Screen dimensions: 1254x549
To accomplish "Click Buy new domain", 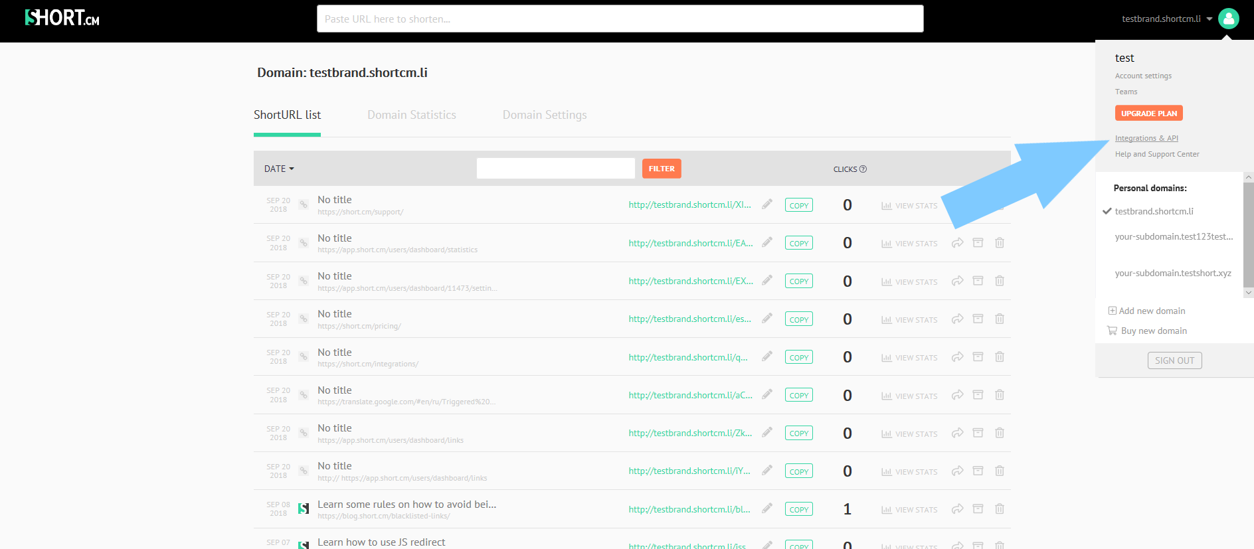I will click(x=1147, y=331).
